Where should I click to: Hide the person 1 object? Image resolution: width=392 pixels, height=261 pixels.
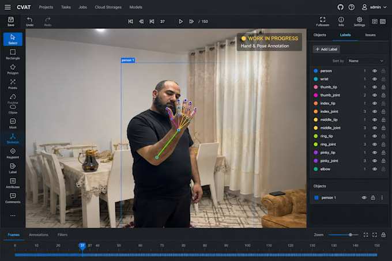point(364,198)
